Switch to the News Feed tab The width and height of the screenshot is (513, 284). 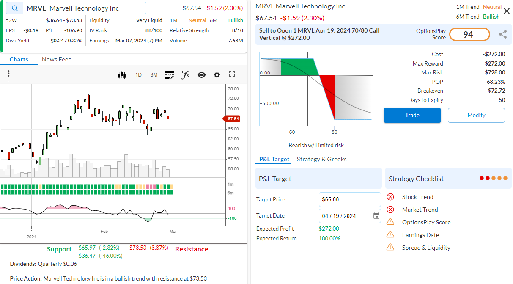(57, 59)
